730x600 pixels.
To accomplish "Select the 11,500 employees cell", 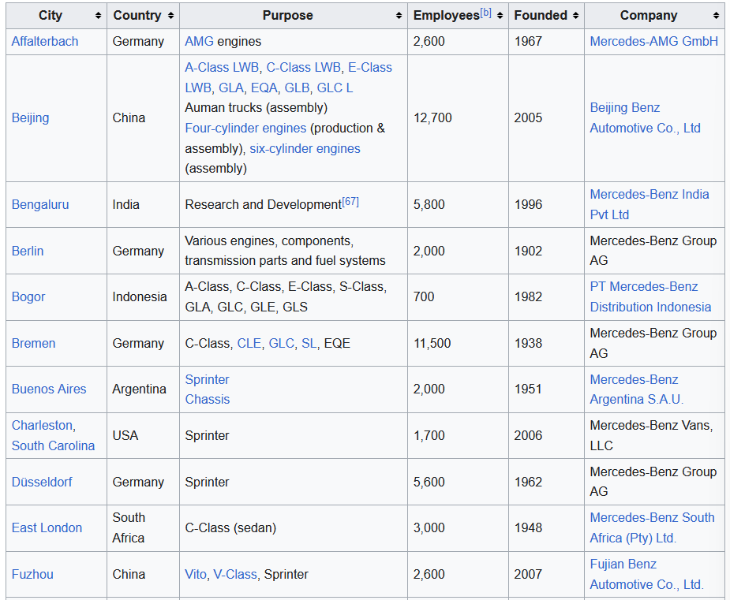I will (x=458, y=343).
